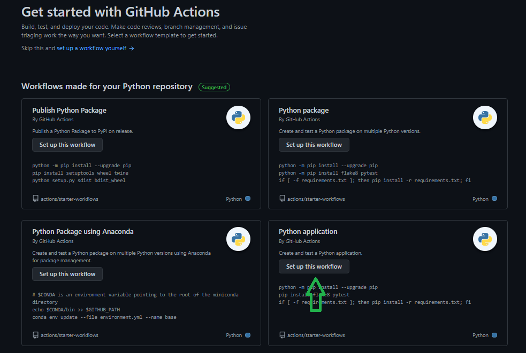
Task: Set up the Publish Python Package workflow
Action: coord(67,145)
